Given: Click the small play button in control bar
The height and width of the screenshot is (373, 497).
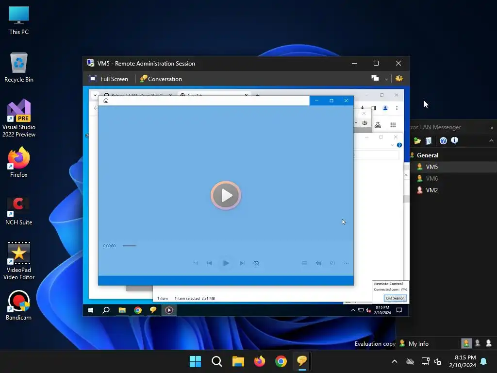Looking at the screenshot, I should (226, 263).
